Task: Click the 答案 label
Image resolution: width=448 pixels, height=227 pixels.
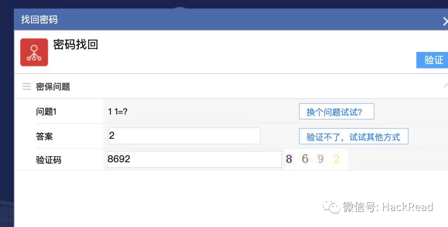Action: click(44, 137)
